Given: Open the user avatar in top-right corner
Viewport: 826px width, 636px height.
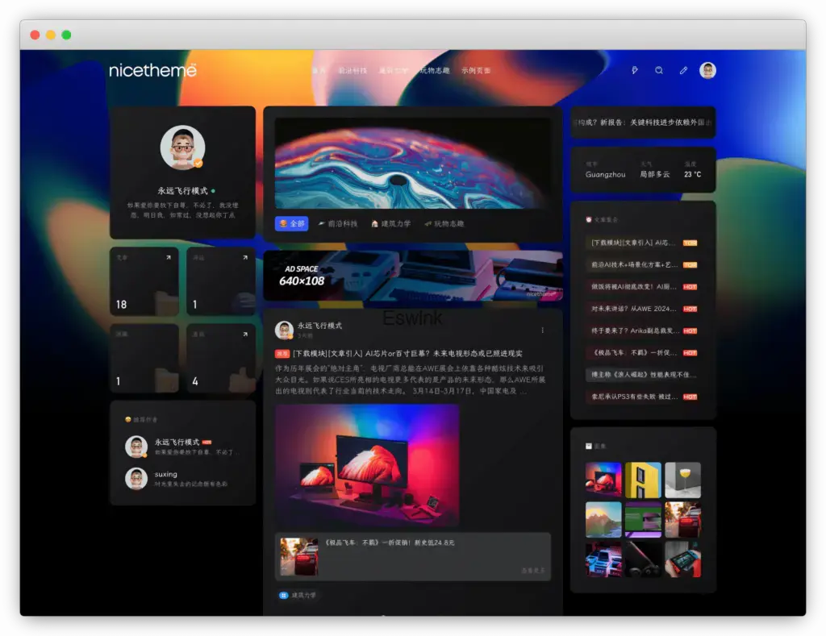Looking at the screenshot, I should (x=707, y=71).
